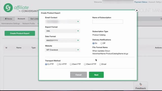Open the Feedback widget

tap(140, 86)
